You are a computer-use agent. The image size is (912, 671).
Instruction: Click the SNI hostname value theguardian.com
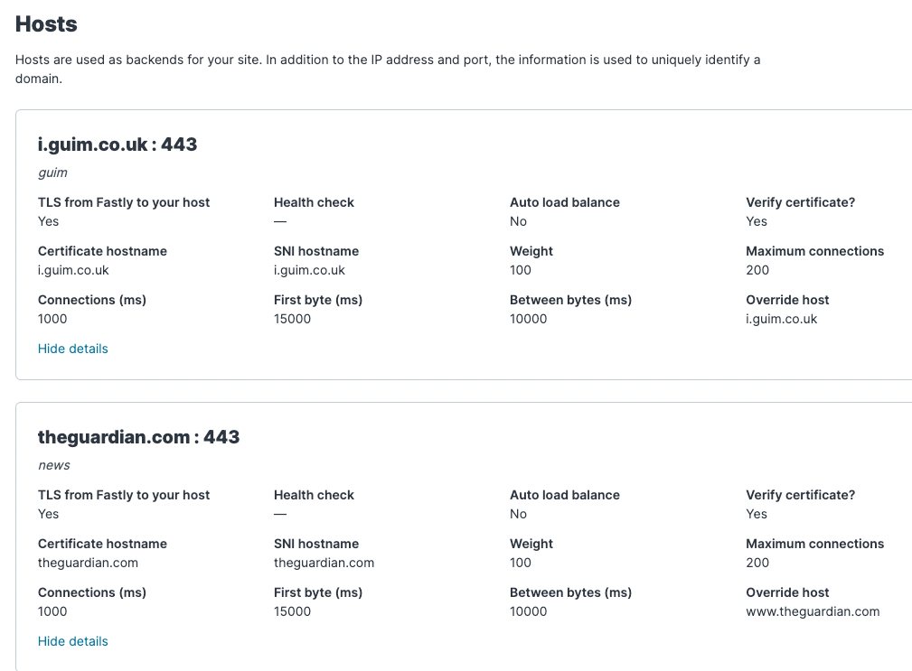(324, 563)
